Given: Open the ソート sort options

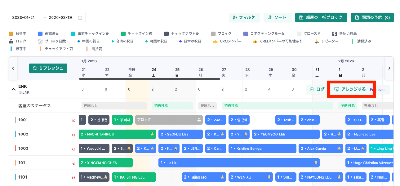Looking at the screenshot, I should [277, 18].
